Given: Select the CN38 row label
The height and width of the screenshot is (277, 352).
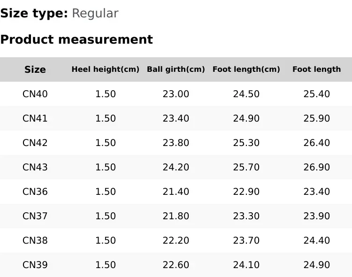Looking at the screenshot, I should 35,240.
